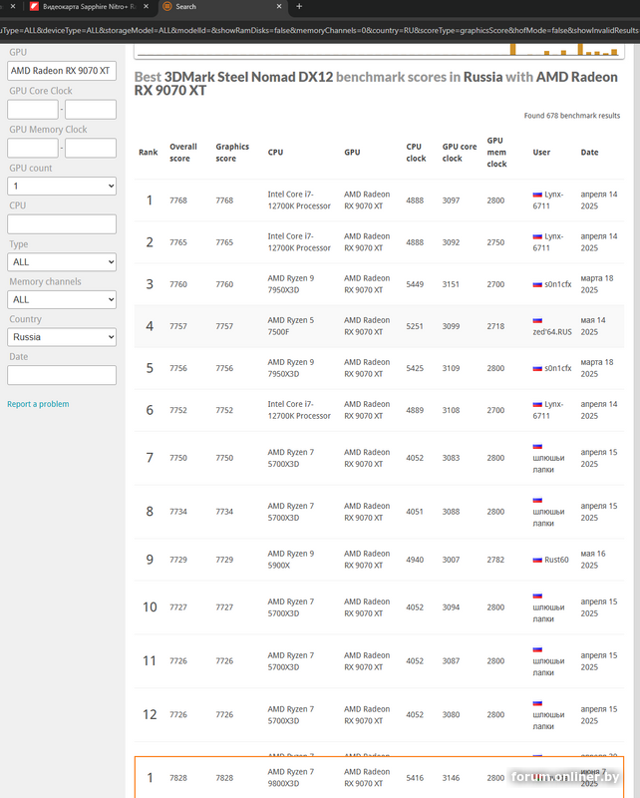Click the GPU Memory Clock minimum field
640x798 pixels.
pyautogui.click(x=33, y=148)
